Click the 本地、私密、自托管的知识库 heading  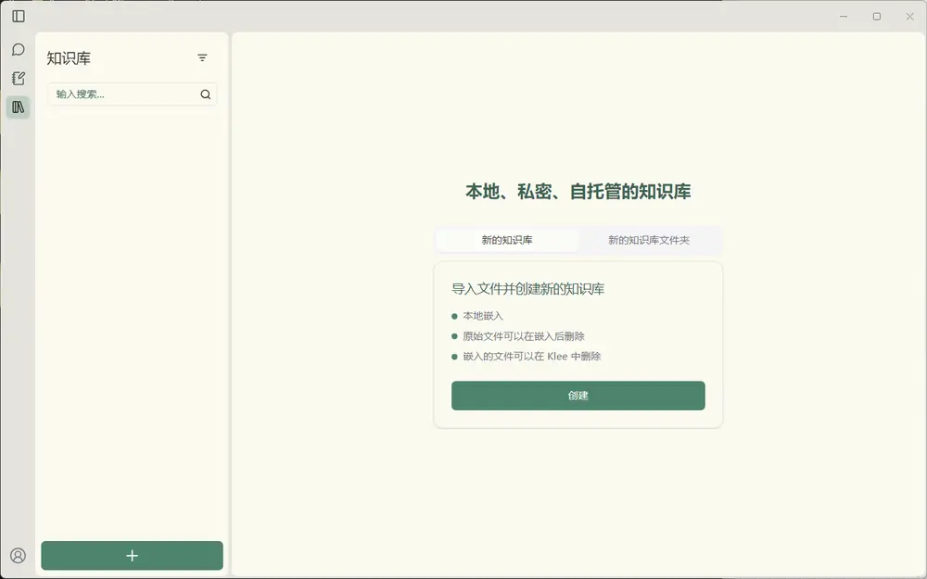tap(578, 192)
